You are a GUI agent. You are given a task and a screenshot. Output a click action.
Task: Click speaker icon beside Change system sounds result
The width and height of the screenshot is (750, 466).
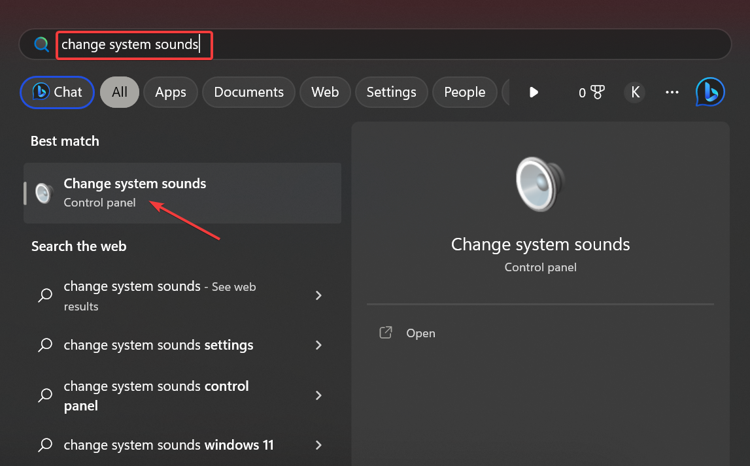coord(44,193)
